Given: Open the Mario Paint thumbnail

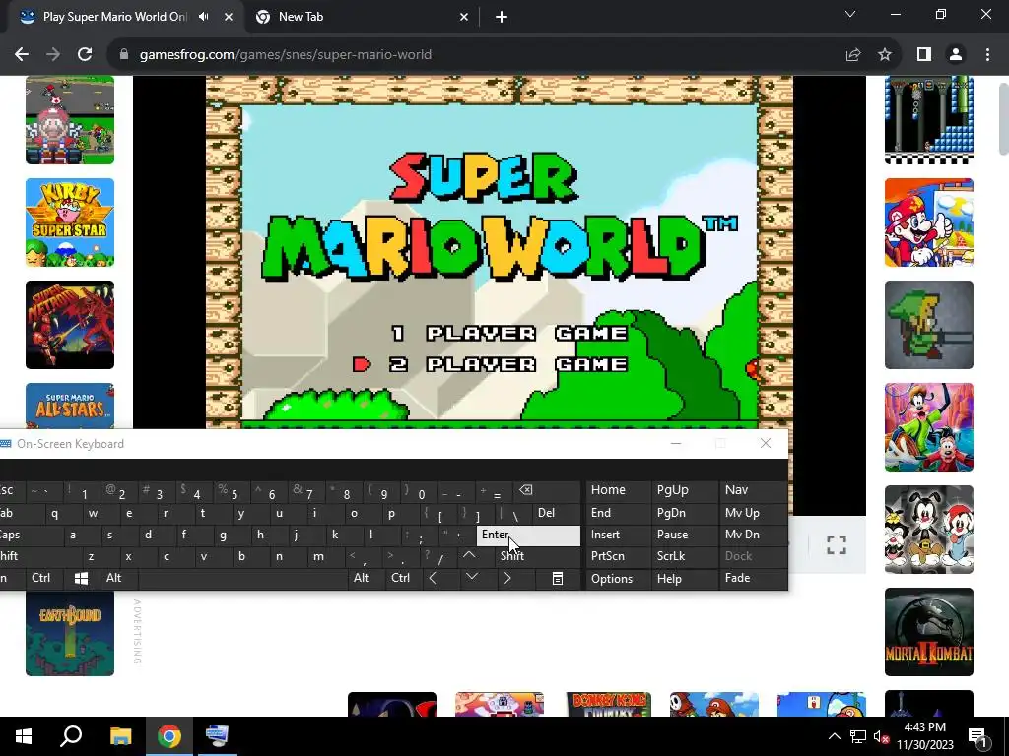Looking at the screenshot, I should [929, 222].
